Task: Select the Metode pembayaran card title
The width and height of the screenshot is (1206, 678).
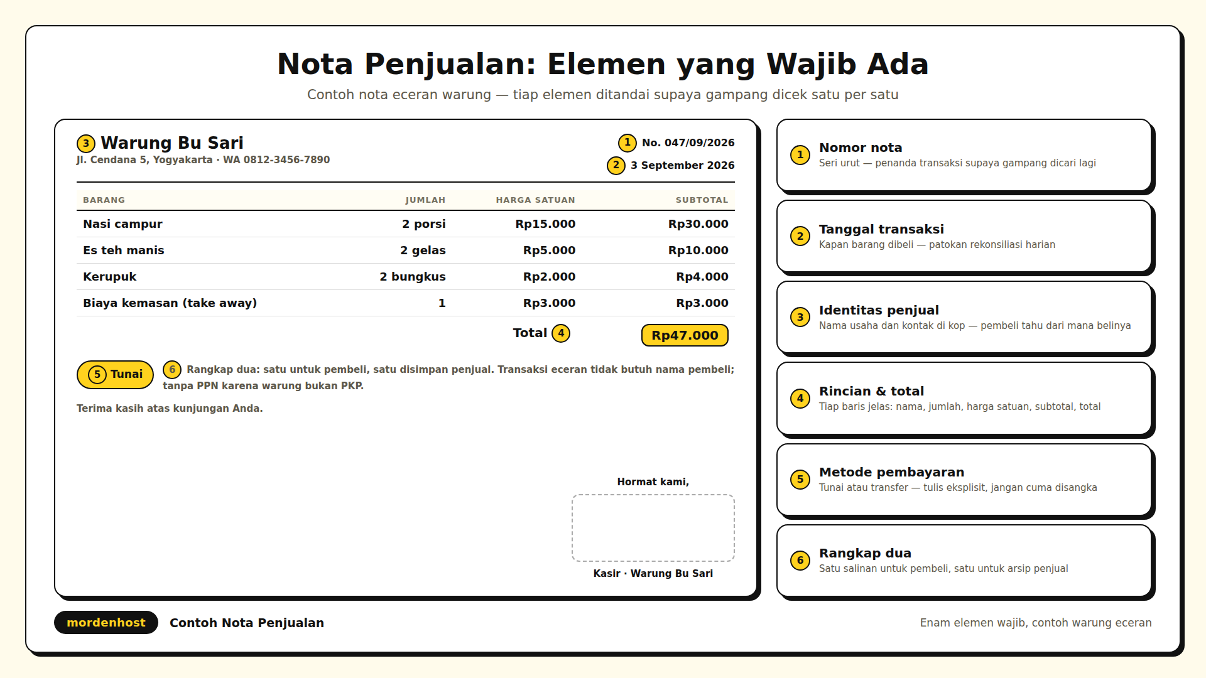Action: tap(891, 472)
